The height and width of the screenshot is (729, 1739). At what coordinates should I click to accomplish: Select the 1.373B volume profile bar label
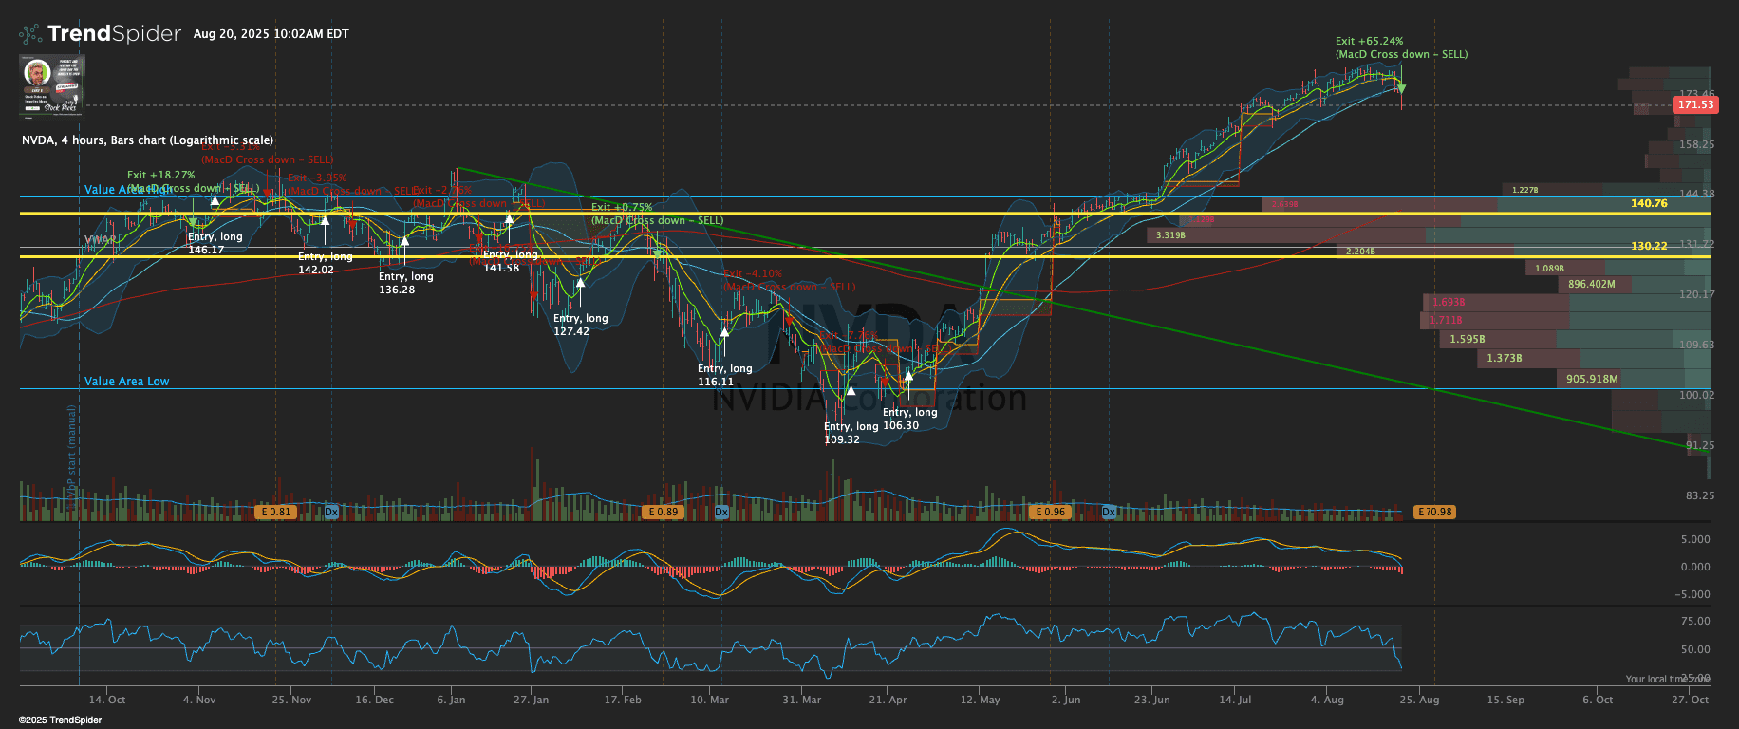[x=1504, y=358]
